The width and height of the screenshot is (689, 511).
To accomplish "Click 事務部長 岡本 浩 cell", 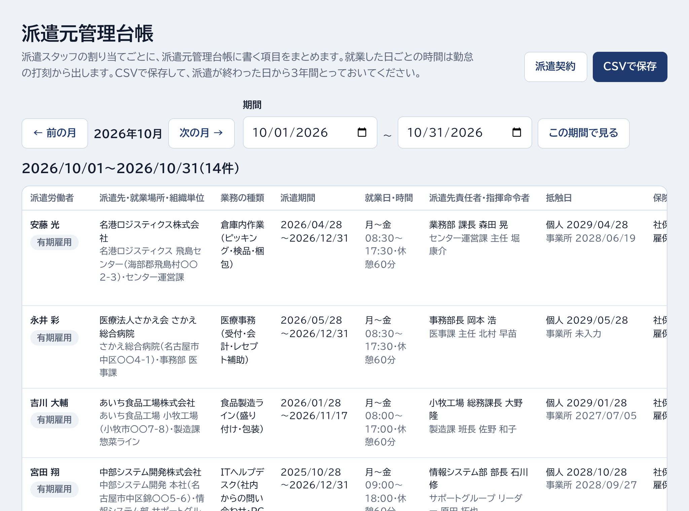I will tap(463, 320).
